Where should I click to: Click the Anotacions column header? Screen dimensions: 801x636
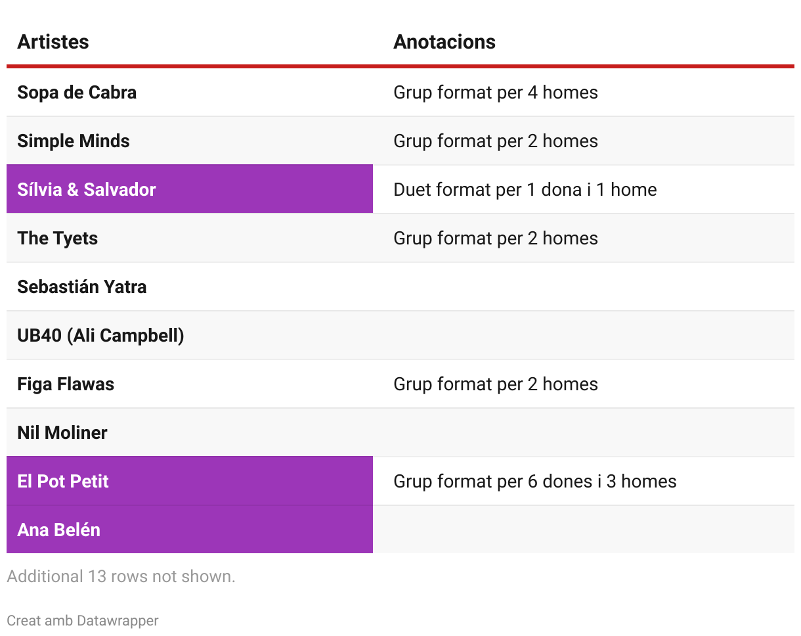pos(444,42)
